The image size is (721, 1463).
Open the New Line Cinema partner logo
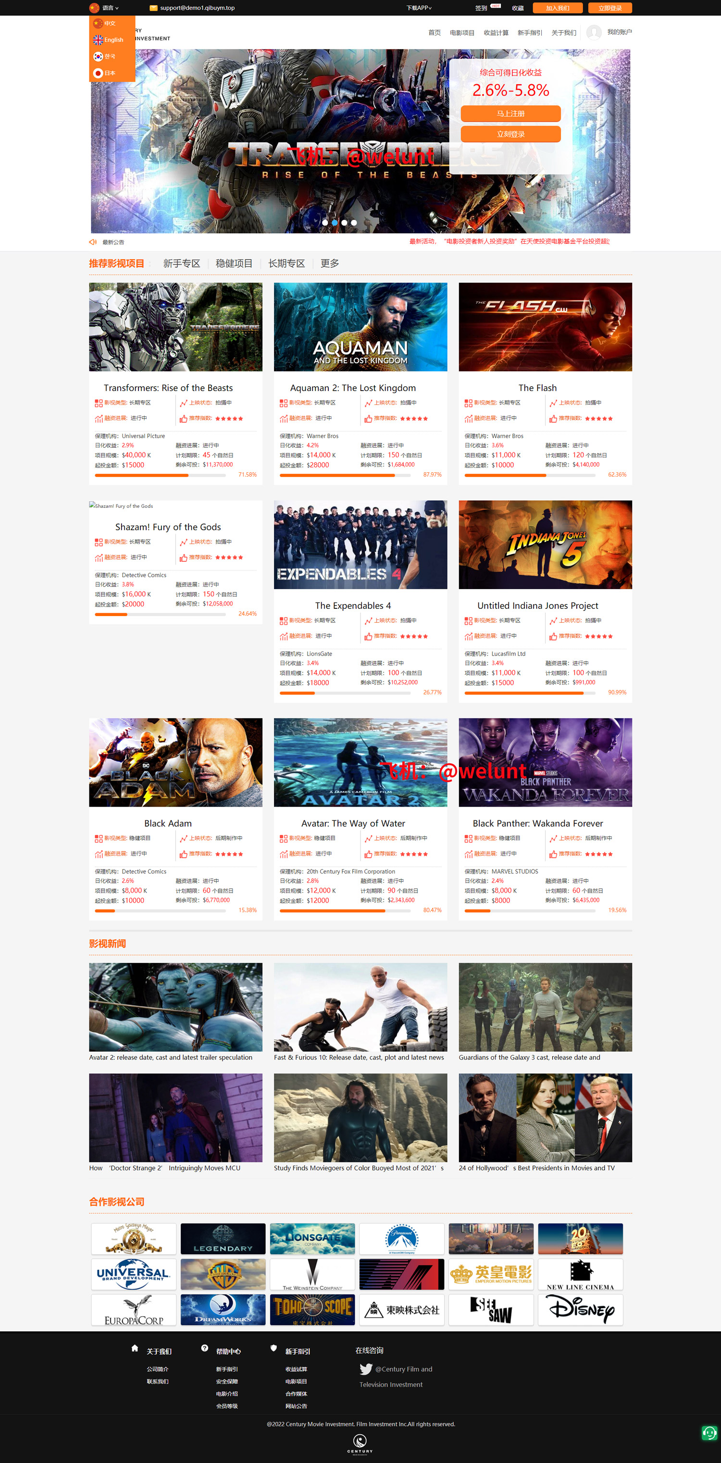click(580, 1274)
